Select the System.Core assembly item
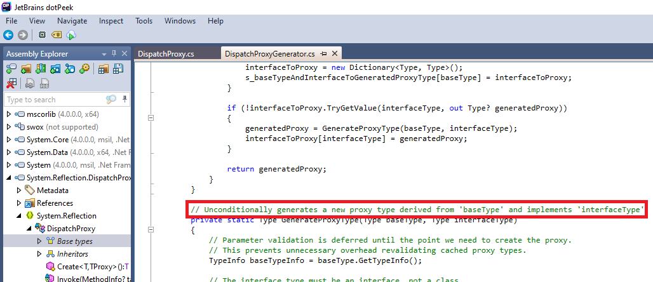 point(72,140)
